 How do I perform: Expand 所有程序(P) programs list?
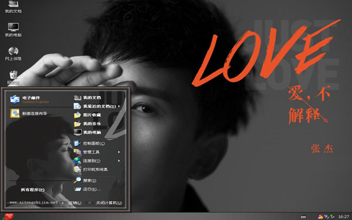click(x=33, y=189)
